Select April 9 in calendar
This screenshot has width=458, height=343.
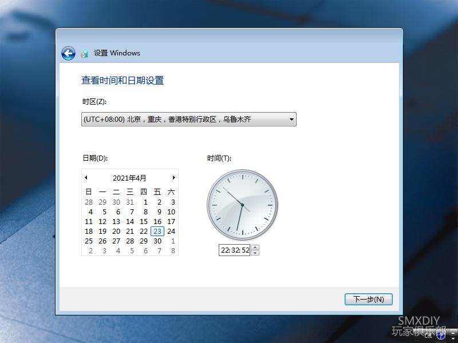[159, 212]
